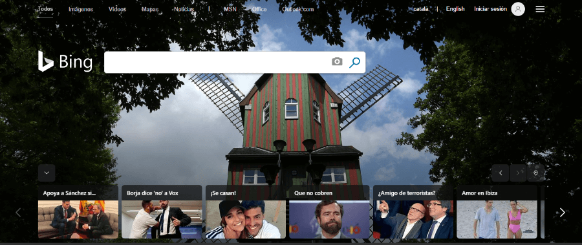Open the Noticias tab
The width and height of the screenshot is (582, 245).
(x=184, y=9)
